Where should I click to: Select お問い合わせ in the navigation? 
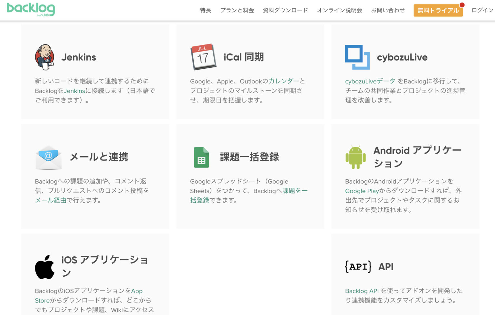388,10
